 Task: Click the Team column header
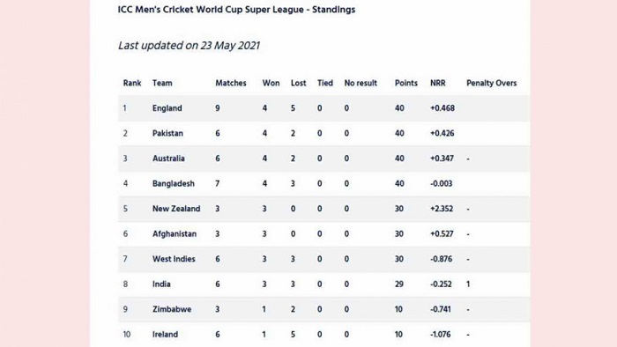(162, 83)
